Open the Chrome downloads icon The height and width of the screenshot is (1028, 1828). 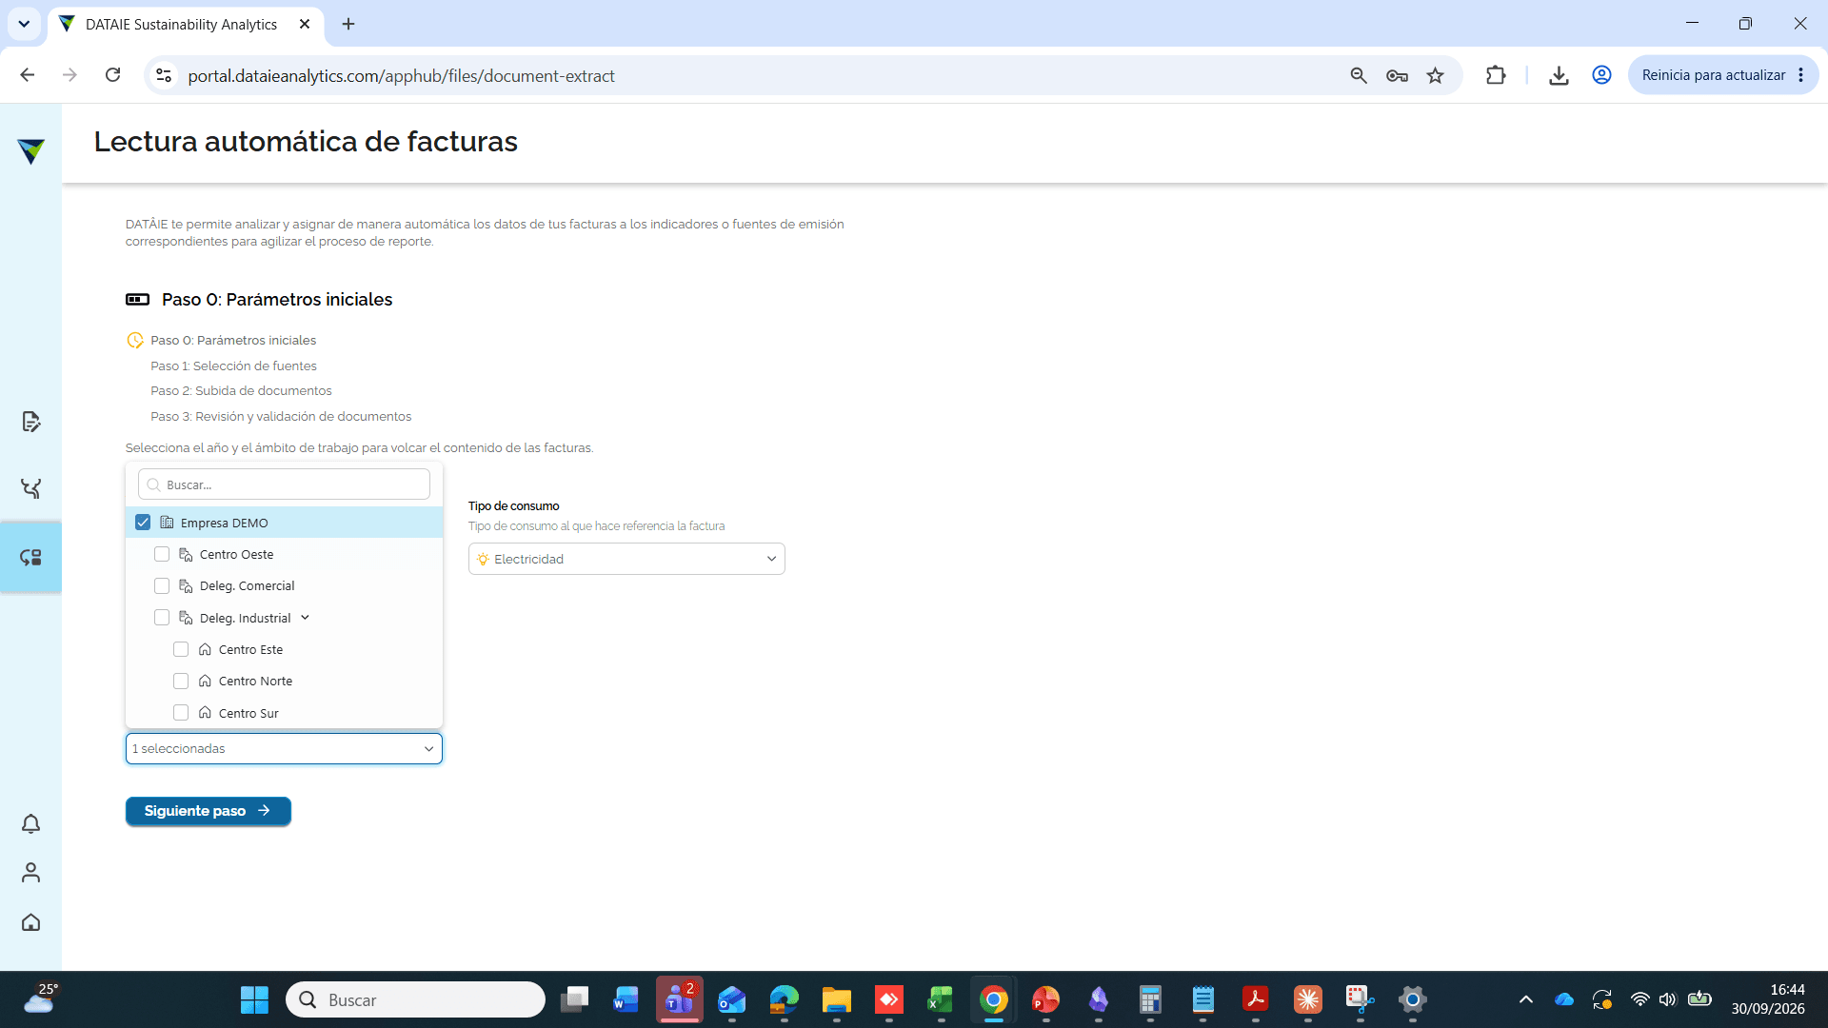(x=1559, y=75)
